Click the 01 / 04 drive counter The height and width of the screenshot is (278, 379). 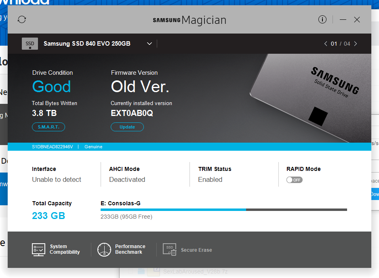pyautogui.click(x=340, y=44)
